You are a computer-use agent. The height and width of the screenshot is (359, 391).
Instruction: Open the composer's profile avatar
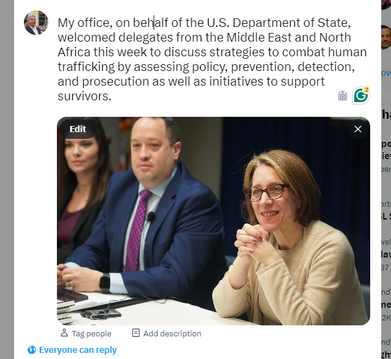tap(36, 23)
